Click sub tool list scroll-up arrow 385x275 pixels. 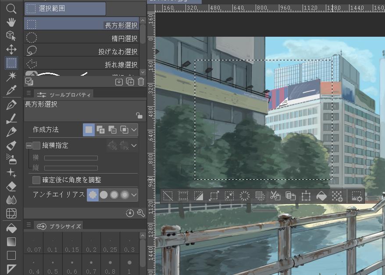pyautogui.click(x=143, y=20)
